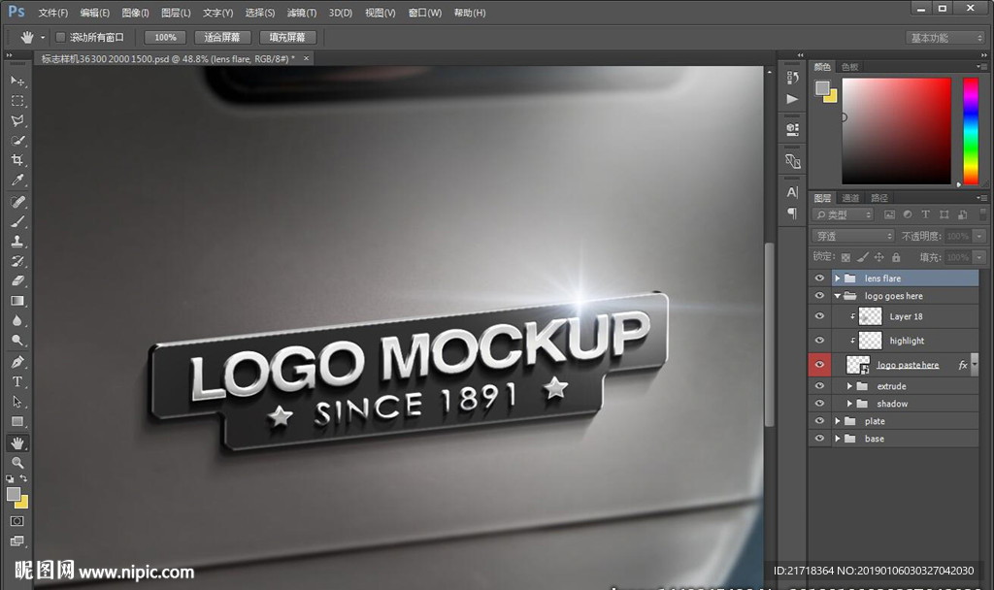Click the 100% zoom button
Viewport: 994px width, 590px height.
pyautogui.click(x=165, y=38)
